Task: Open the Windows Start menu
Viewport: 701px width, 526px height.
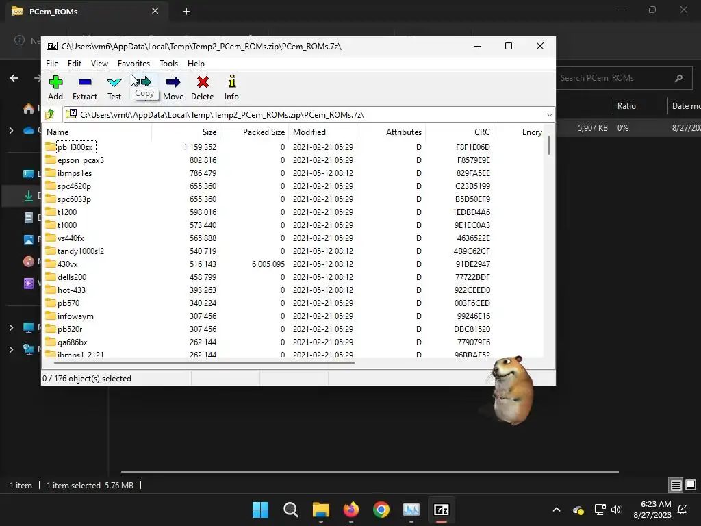Action: tap(260, 510)
